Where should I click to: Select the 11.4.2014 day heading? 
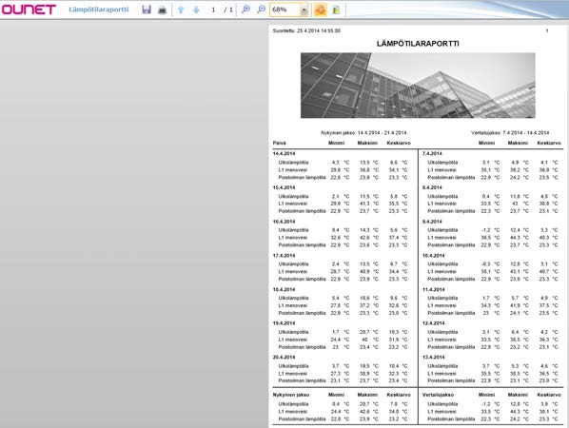(433, 289)
